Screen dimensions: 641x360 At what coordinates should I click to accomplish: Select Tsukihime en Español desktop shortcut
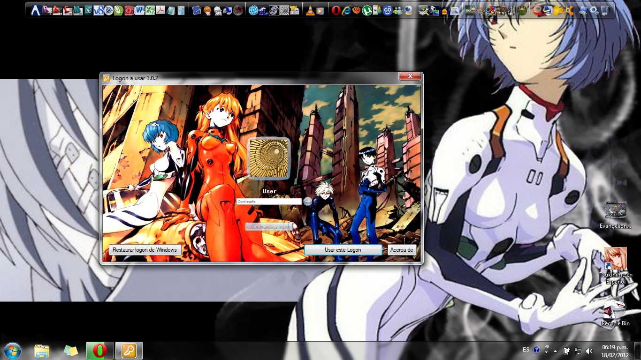tap(615, 266)
